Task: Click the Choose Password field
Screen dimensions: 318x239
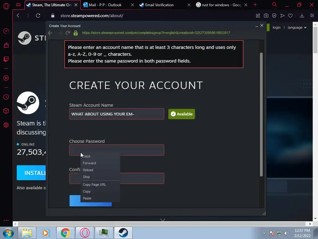Action: [x=117, y=150]
